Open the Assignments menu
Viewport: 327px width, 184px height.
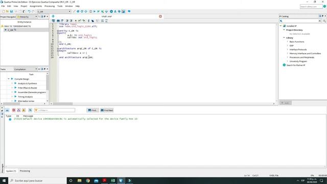point(36,6)
